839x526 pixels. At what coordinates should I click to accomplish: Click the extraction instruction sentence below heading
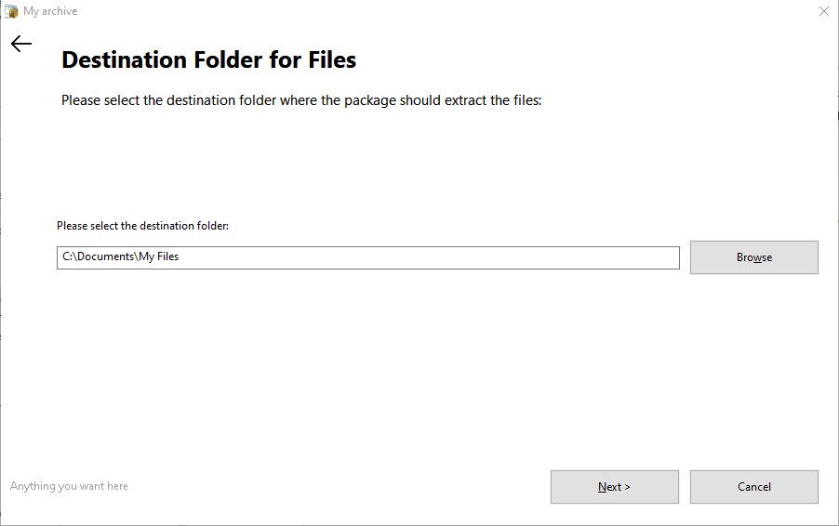301,100
